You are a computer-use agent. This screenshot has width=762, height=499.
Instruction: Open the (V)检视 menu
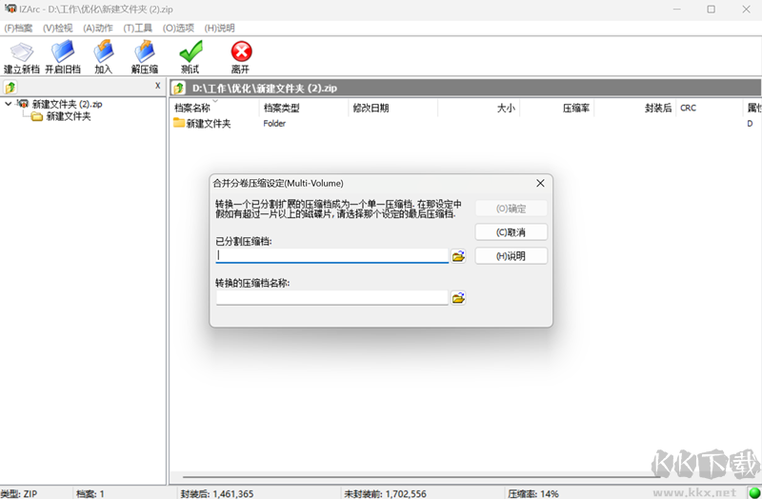(57, 29)
